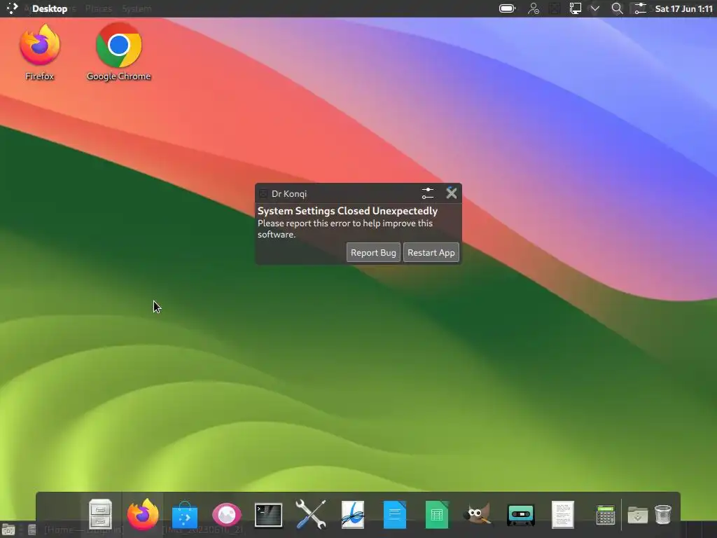Launch Firefox from the dock
The width and height of the screenshot is (717, 538).
pyautogui.click(x=143, y=514)
